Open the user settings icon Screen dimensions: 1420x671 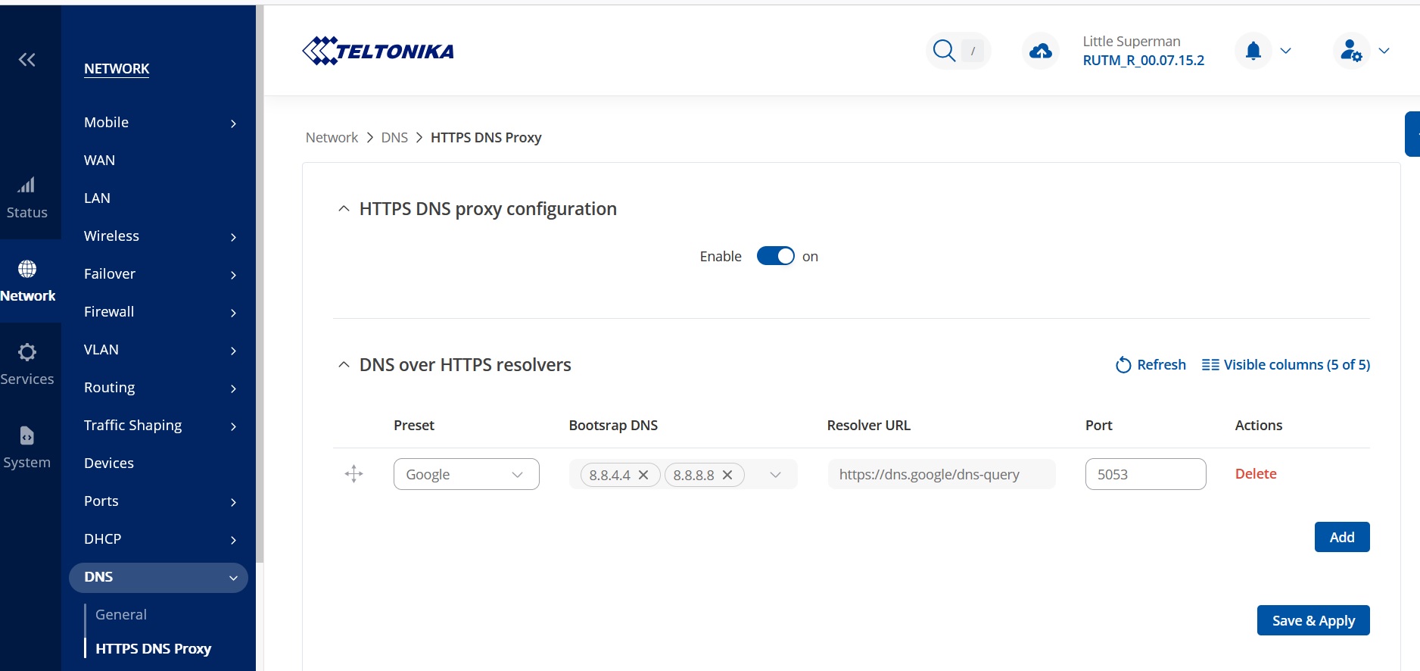coord(1351,51)
